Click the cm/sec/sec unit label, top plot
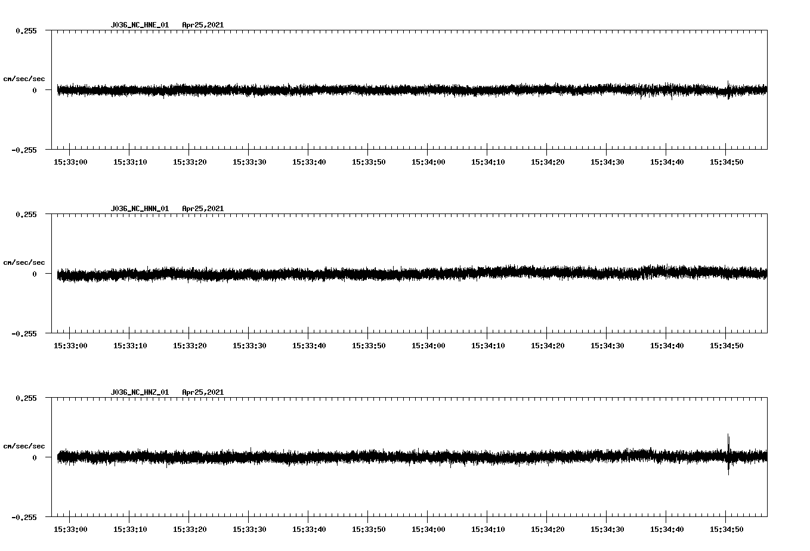 [x=24, y=78]
